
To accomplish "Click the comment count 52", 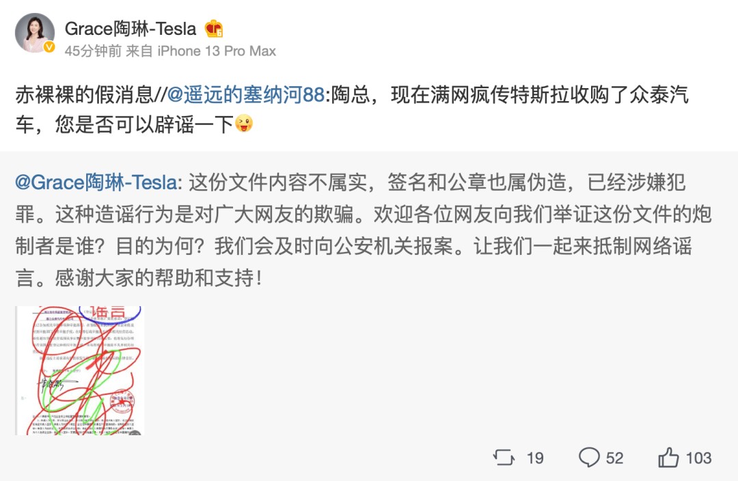I will tap(615, 458).
